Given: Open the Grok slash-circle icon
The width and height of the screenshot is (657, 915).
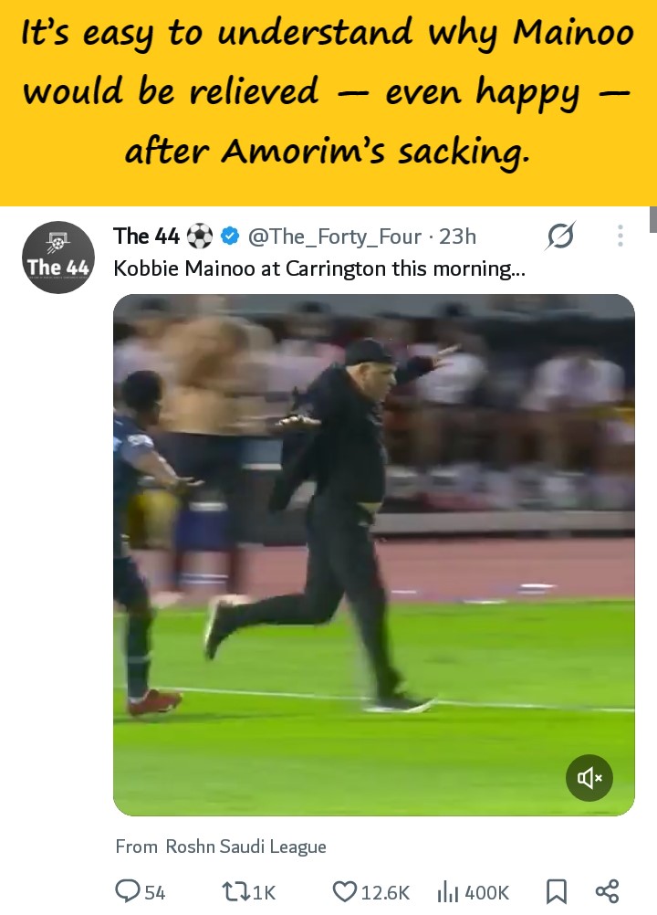Looking at the screenshot, I should tap(560, 236).
